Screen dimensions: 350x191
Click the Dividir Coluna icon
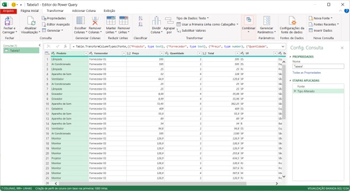(x=156, y=21)
